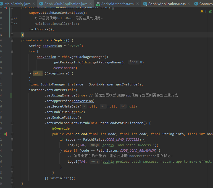Click 'msg:' hint before 'sophix preload patch success'
213x188 pixels.
(95, 162)
